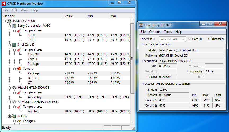The height and width of the screenshot is (132, 229).
Task: Click the Max column header
Action: click(x=121, y=16)
